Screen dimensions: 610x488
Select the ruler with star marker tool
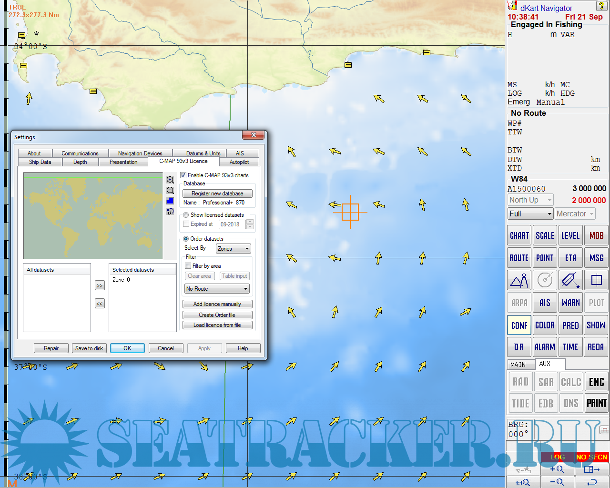pos(570,280)
